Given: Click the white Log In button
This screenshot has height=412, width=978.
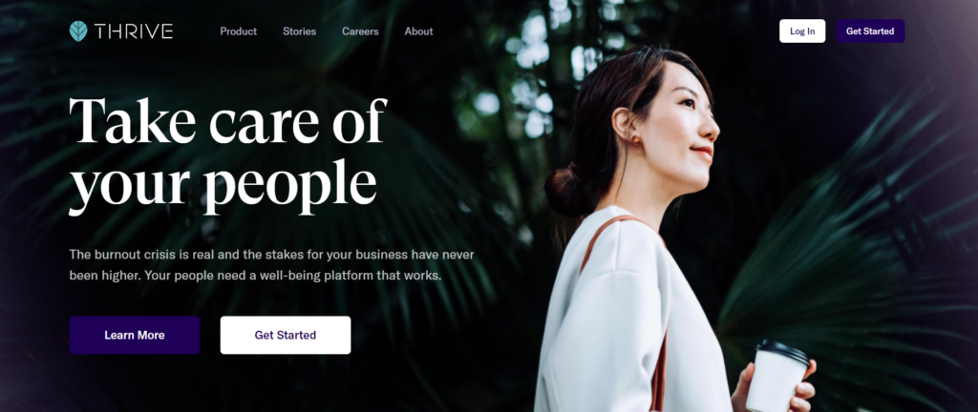Looking at the screenshot, I should pyautogui.click(x=802, y=31).
